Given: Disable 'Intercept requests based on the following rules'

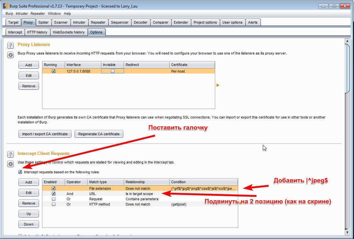Looking at the screenshot, I should point(20,172).
